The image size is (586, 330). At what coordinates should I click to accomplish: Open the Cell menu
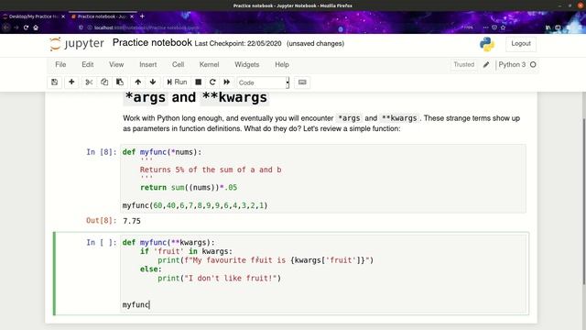click(178, 64)
